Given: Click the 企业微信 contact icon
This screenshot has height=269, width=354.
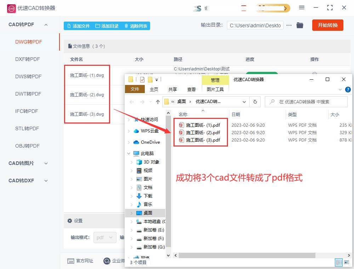Looking at the screenshot, I should point(107,261).
